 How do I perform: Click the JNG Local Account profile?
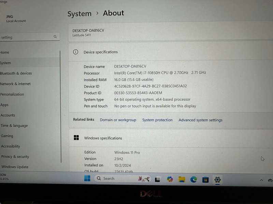pos(16,19)
